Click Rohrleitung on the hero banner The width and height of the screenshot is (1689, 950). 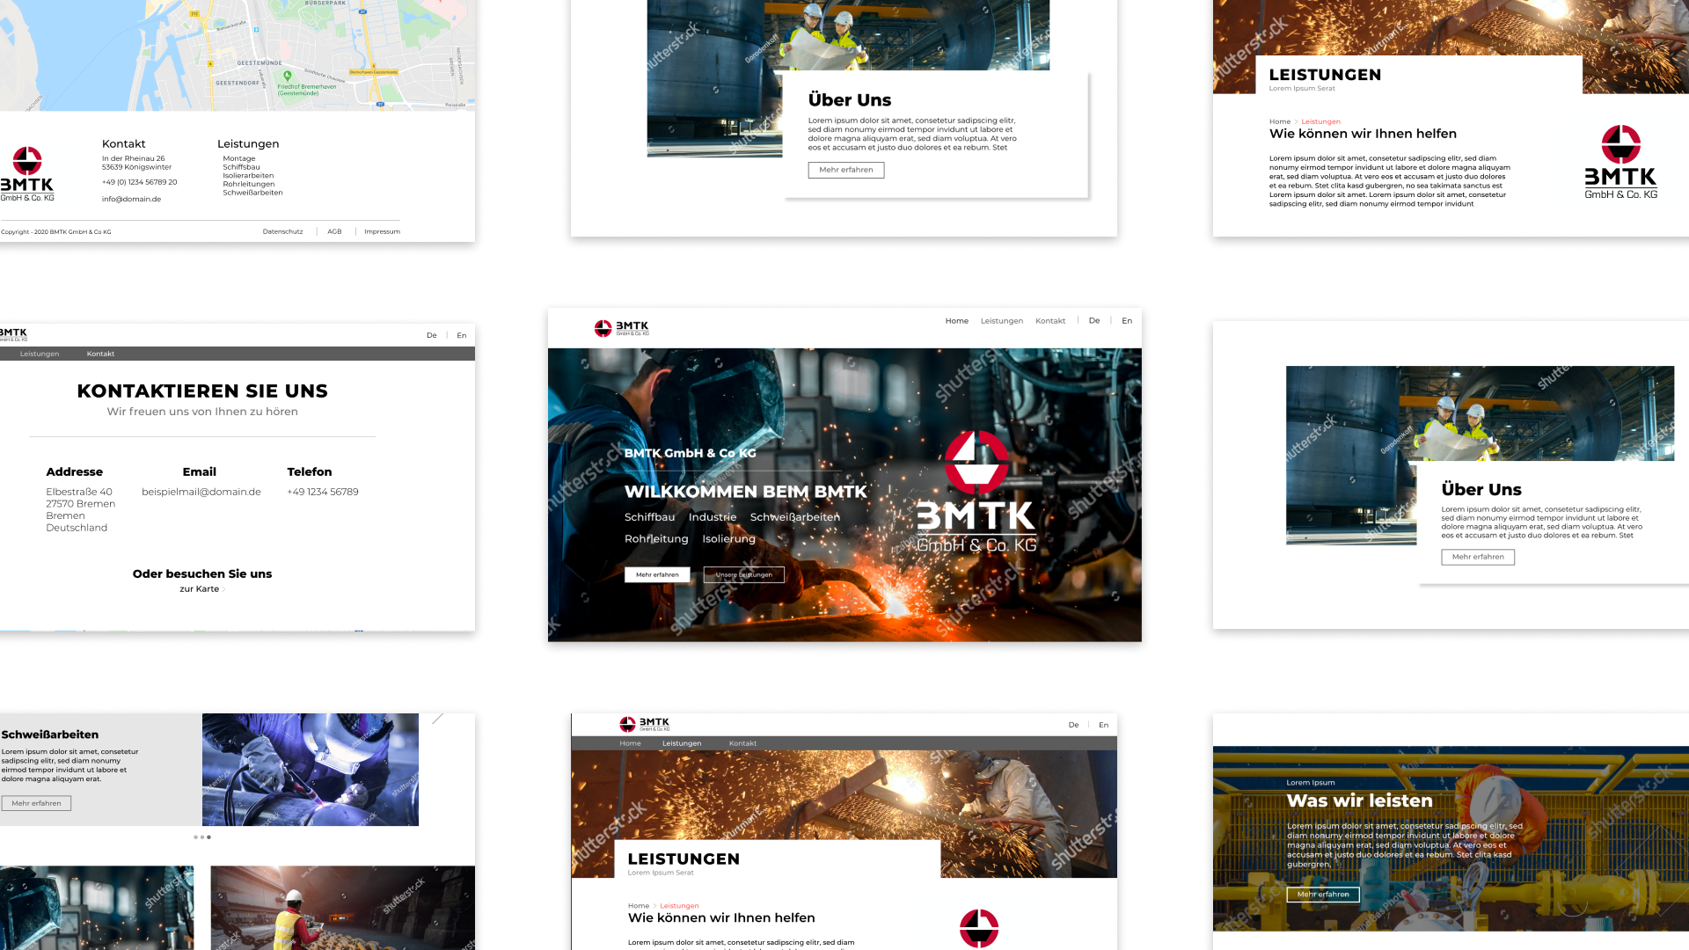pyautogui.click(x=656, y=539)
